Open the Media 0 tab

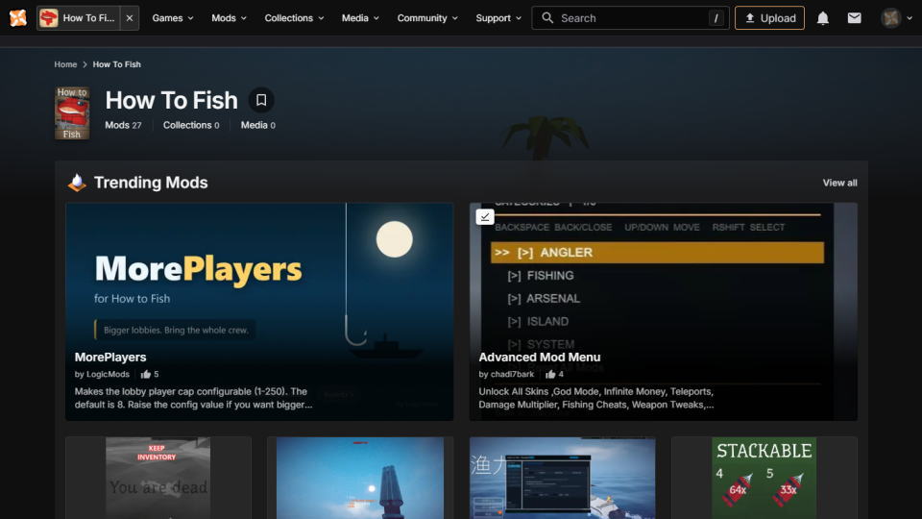click(257, 125)
